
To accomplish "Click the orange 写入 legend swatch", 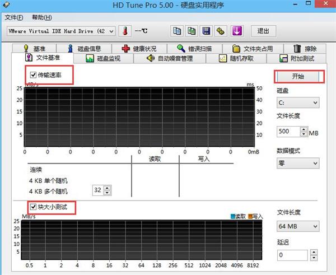I will point(250,216).
